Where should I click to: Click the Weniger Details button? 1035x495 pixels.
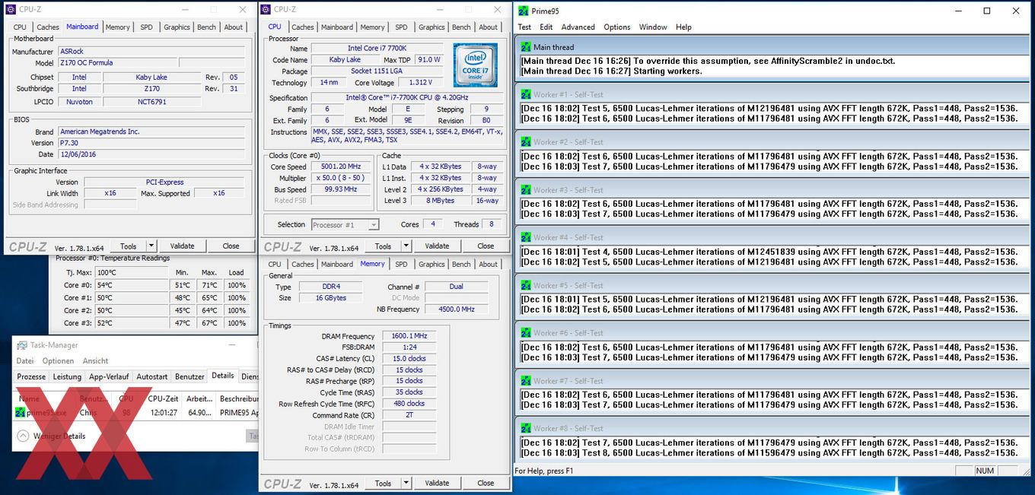coord(51,436)
